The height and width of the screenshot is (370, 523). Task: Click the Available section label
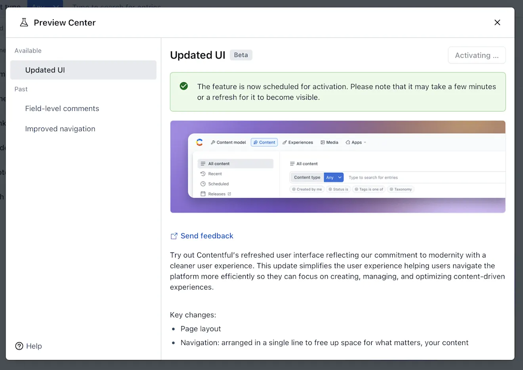28,51
